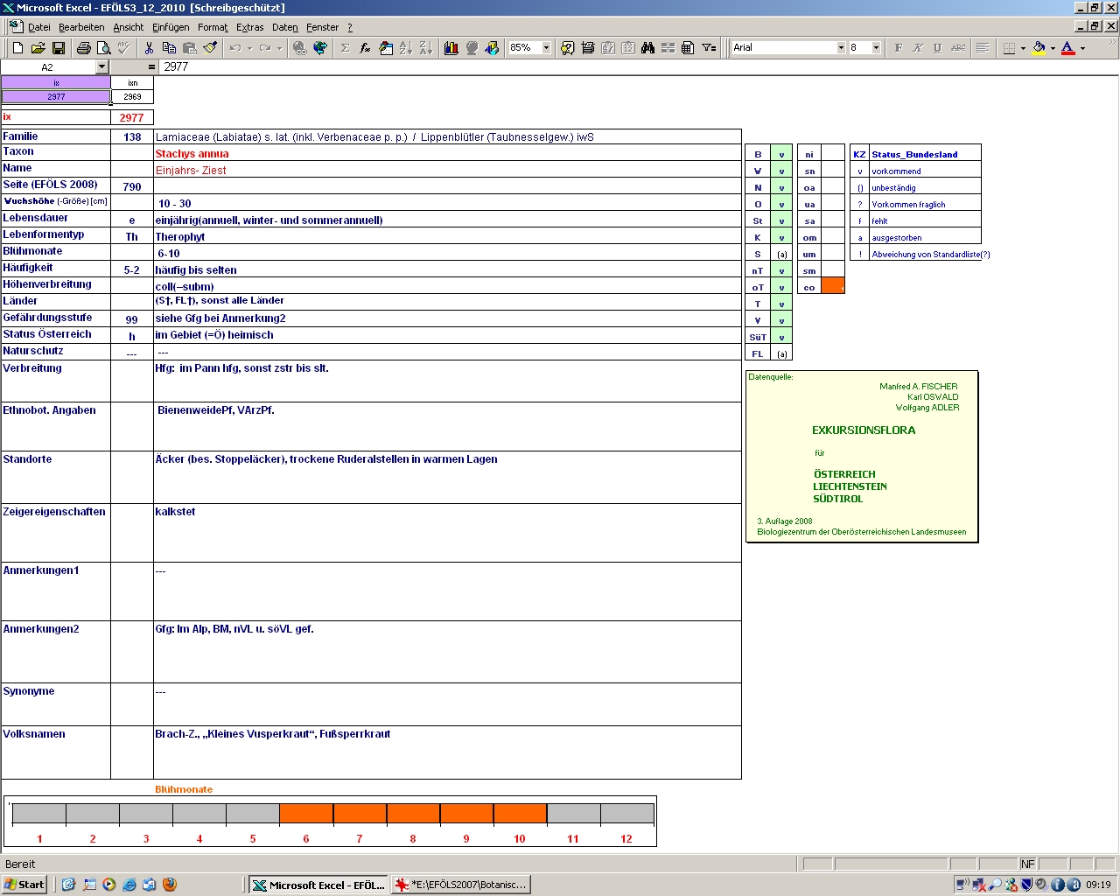Image resolution: width=1120 pixels, height=896 pixels.
Task: Toggle strikethrough (ABC) formatting
Action: tap(958, 48)
